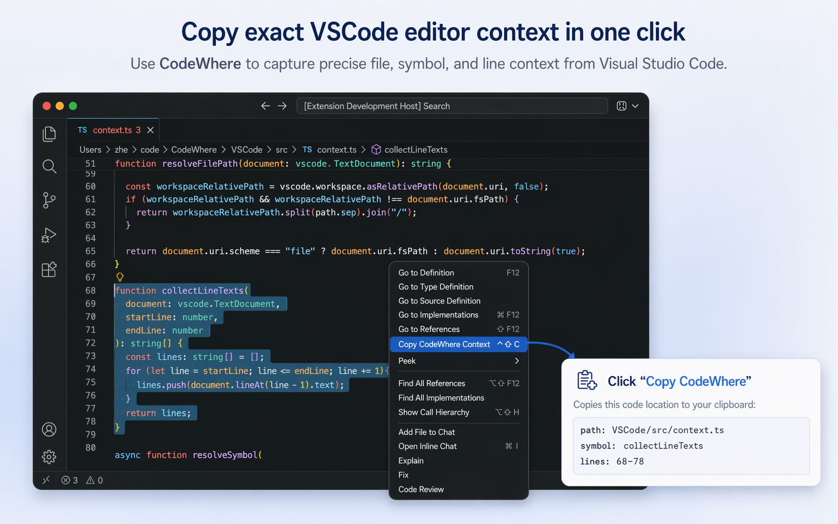Click the yellow minimize window button

pyautogui.click(x=60, y=106)
